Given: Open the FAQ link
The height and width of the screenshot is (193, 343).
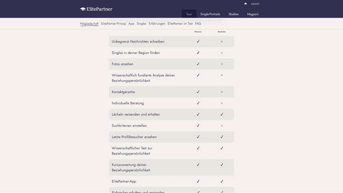Looking at the screenshot, I should click(x=198, y=24).
